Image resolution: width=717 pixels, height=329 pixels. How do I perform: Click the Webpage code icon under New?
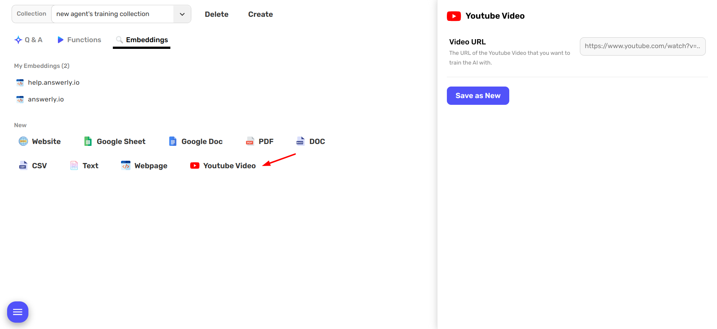pyautogui.click(x=126, y=165)
